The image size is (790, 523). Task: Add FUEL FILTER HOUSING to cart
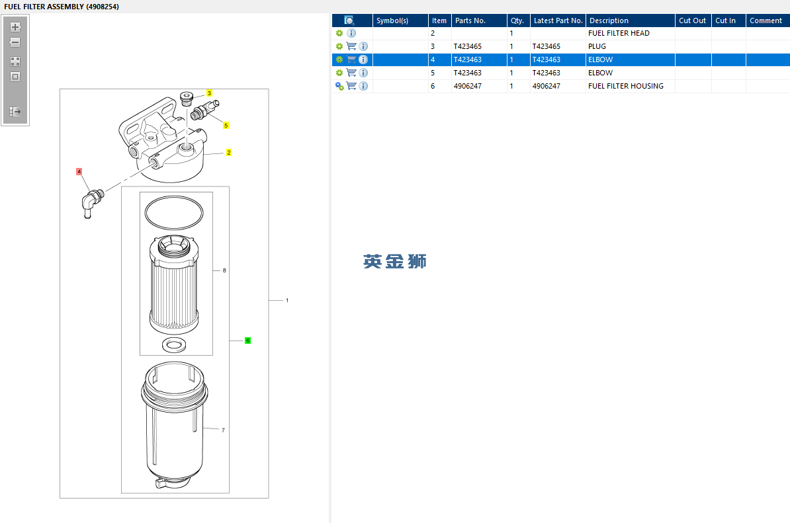[351, 86]
